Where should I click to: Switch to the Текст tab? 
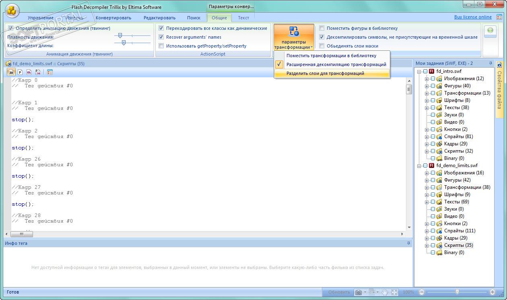[x=243, y=18]
